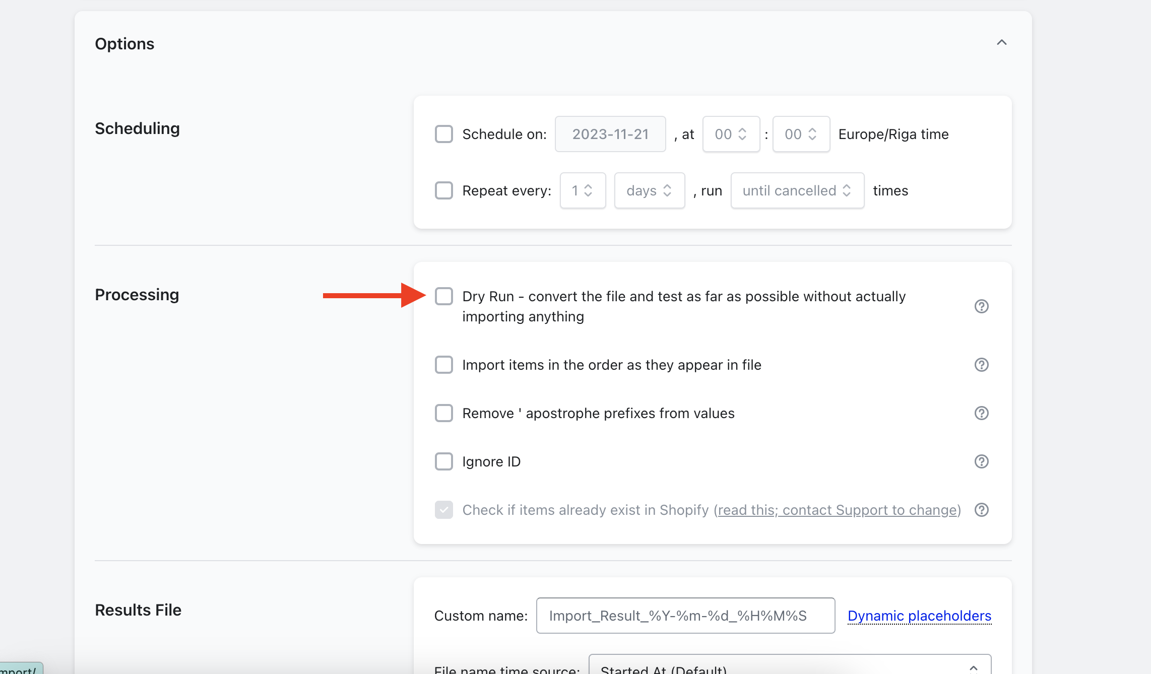Image resolution: width=1151 pixels, height=674 pixels.
Task: Open the repeat interval number dropdown
Action: (583, 190)
